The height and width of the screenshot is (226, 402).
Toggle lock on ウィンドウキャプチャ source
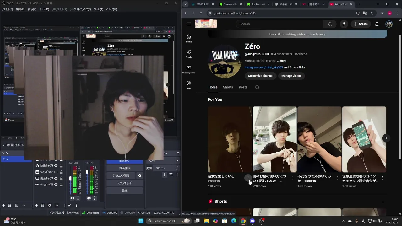click(61, 172)
